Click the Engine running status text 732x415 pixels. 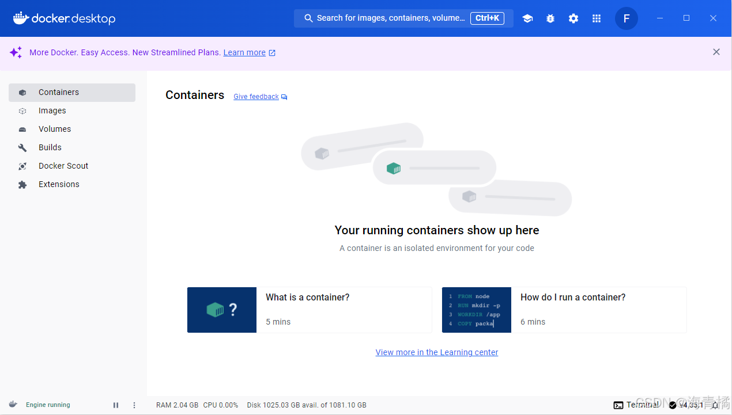(48, 405)
